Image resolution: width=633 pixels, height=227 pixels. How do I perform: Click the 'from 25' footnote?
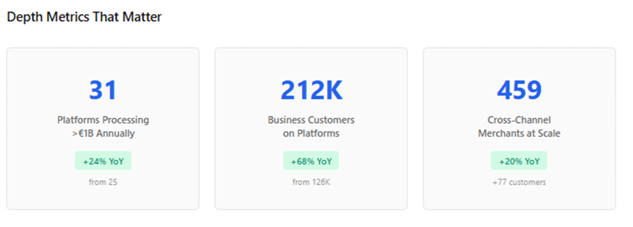coord(103,182)
